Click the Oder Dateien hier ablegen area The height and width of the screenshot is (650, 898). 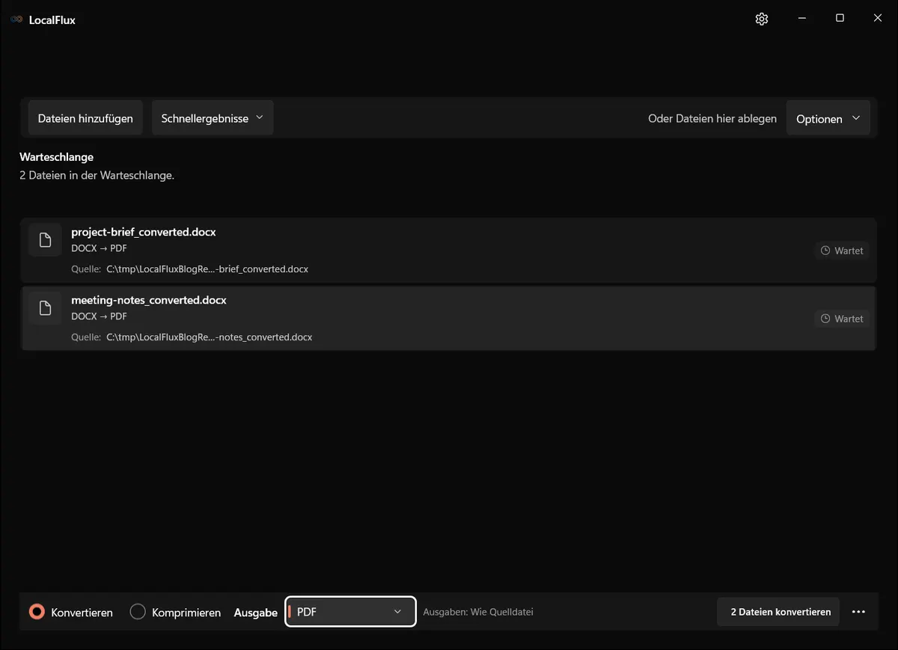pos(712,118)
